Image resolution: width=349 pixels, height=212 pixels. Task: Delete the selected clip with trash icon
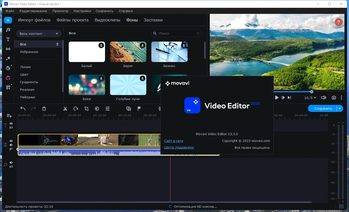click(x=44, y=109)
